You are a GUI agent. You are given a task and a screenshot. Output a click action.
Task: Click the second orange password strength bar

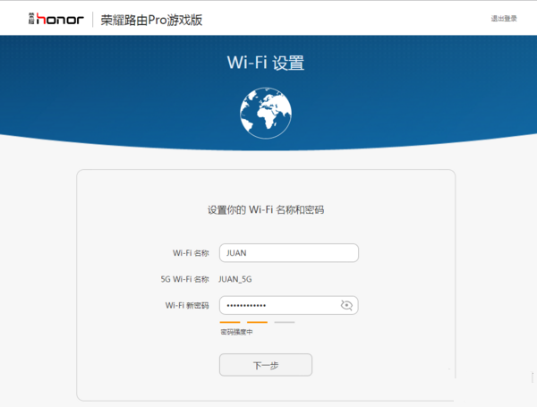[257, 322]
